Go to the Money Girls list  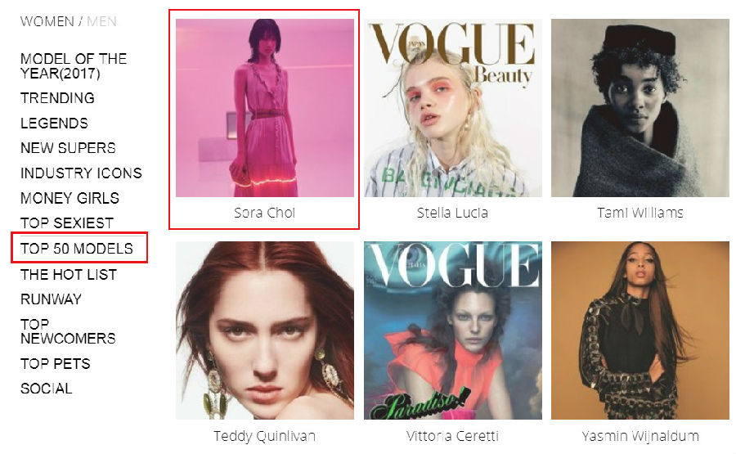click(x=70, y=198)
